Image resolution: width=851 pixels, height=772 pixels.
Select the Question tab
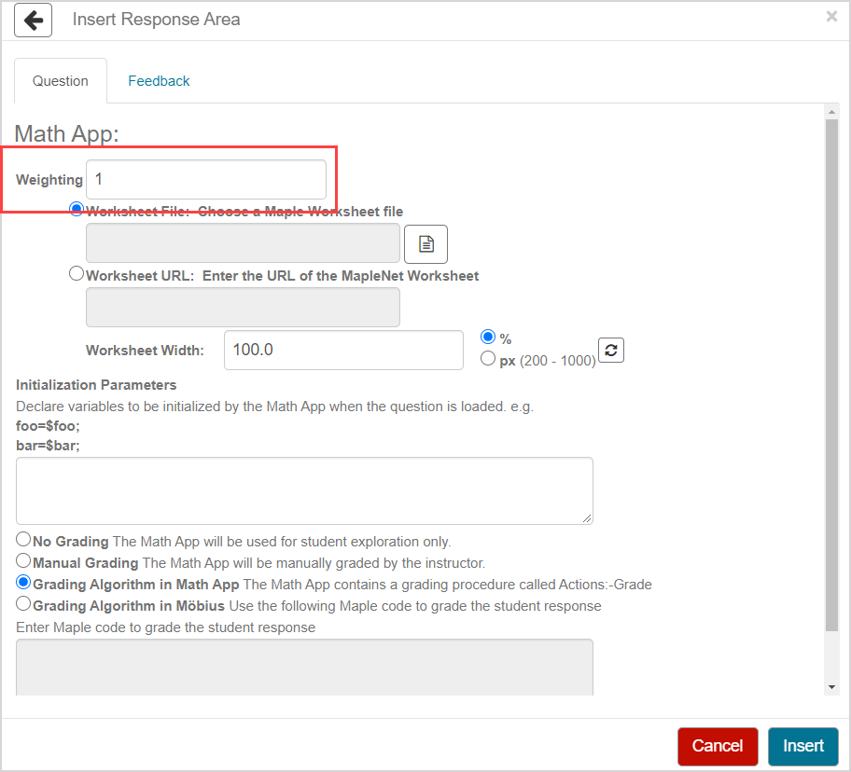pyautogui.click(x=61, y=81)
